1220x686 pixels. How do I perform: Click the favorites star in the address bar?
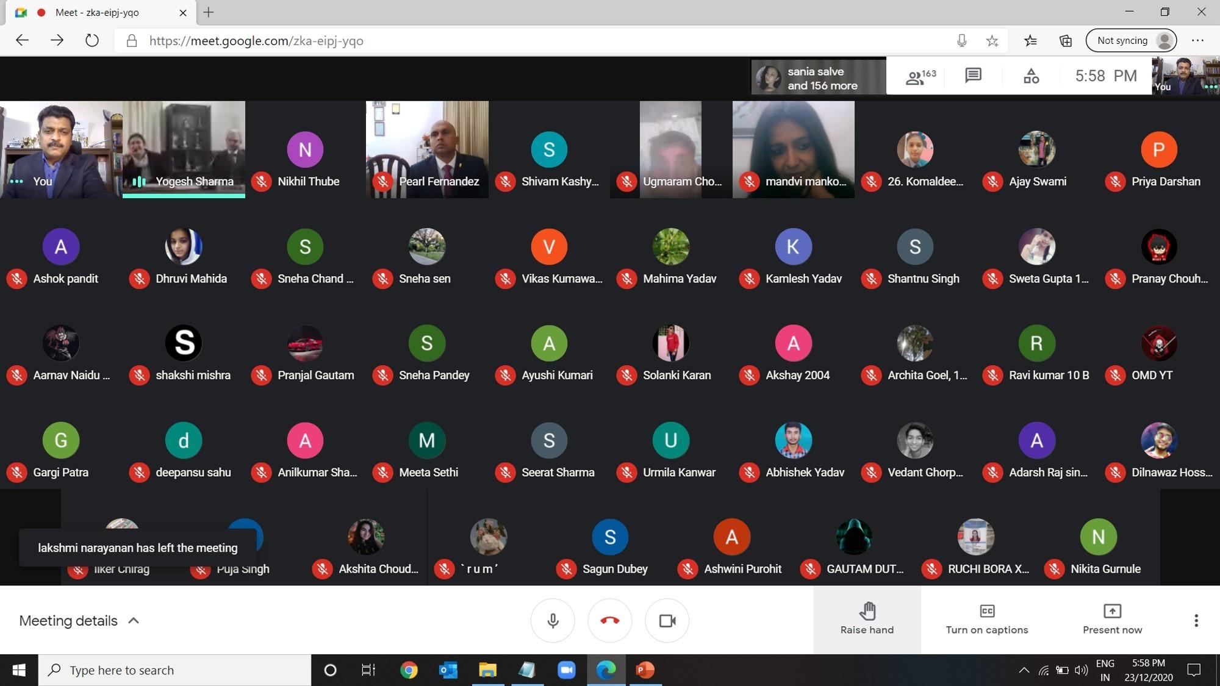tap(992, 41)
